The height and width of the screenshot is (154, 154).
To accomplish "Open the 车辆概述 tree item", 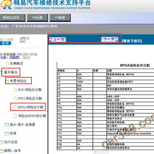I will (x=16, y=63).
